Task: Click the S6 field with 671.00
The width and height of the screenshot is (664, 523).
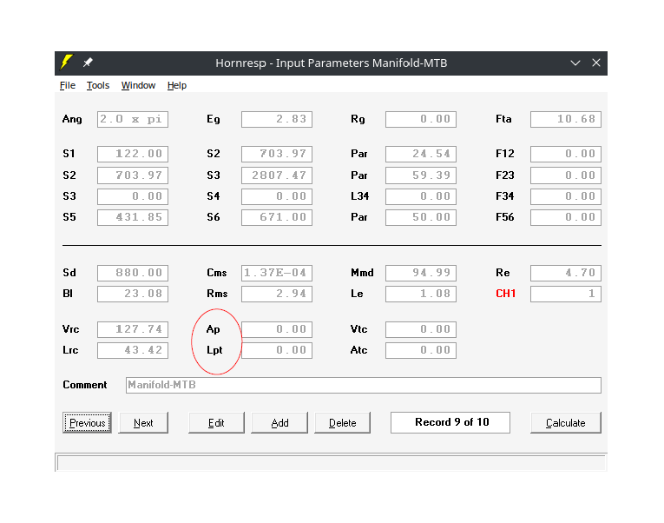Action: click(277, 217)
